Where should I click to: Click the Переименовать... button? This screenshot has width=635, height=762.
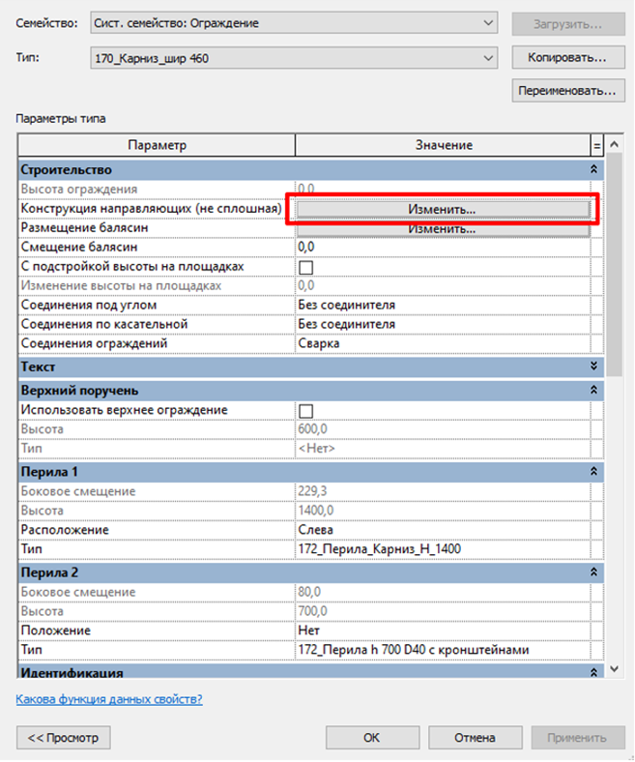click(x=568, y=91)
